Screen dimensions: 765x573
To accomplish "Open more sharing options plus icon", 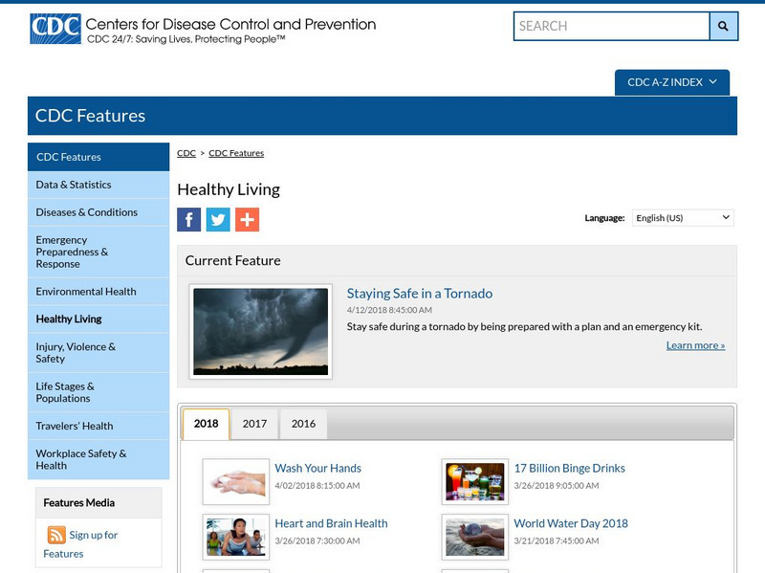I will 247,219.
